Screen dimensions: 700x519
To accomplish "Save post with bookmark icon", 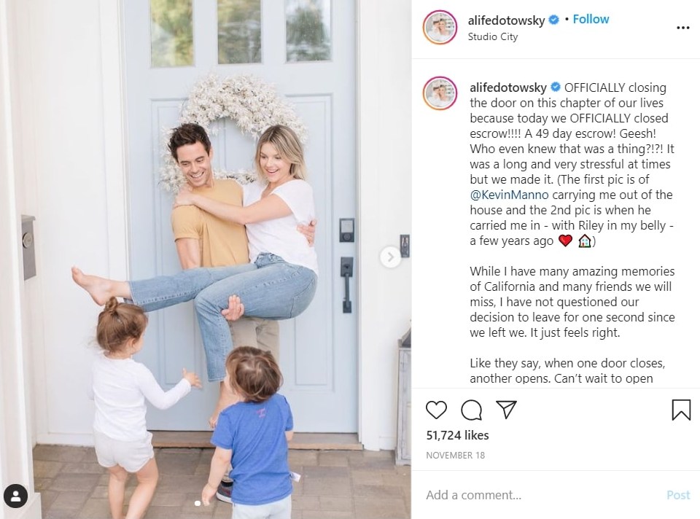I will [681, 410].
